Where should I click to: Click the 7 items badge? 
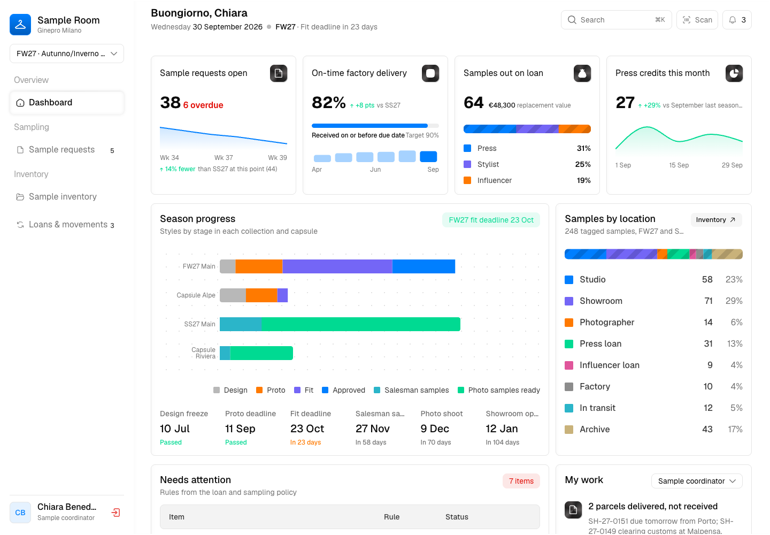tap(521, 481)
